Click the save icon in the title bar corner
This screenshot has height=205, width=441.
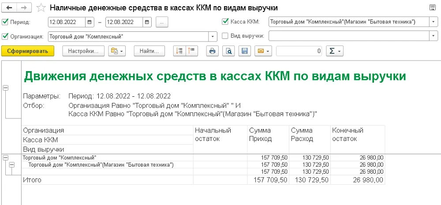(x=433, y=8)
